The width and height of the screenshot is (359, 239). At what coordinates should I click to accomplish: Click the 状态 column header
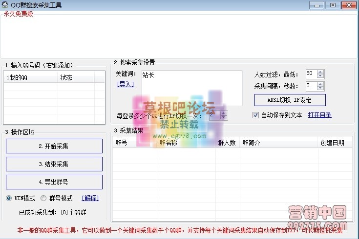pos(76,77)
